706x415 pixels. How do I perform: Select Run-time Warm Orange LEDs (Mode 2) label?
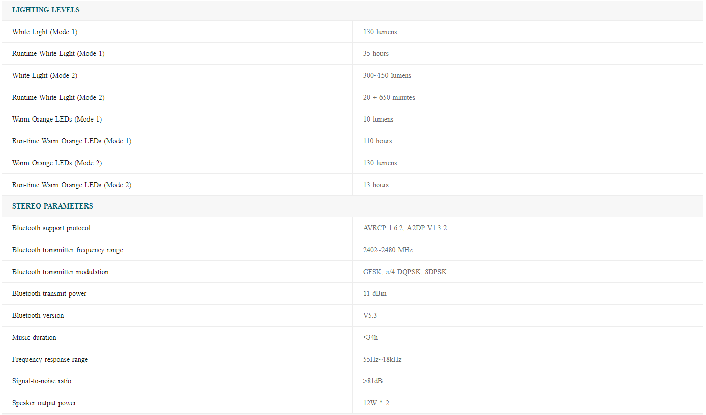point(72,185)
